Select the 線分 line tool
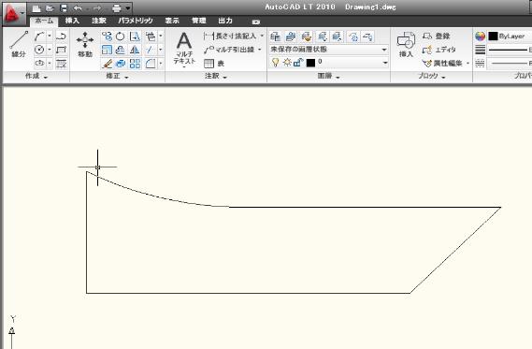The image size is (532, 349). 19,44
